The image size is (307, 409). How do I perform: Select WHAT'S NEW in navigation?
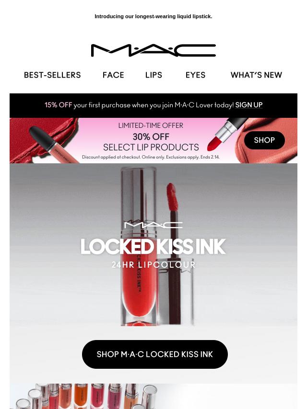[x=256, y=75]
